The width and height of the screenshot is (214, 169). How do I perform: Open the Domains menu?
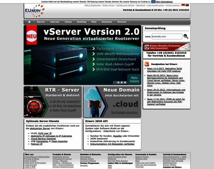click(x=107, y=22)
